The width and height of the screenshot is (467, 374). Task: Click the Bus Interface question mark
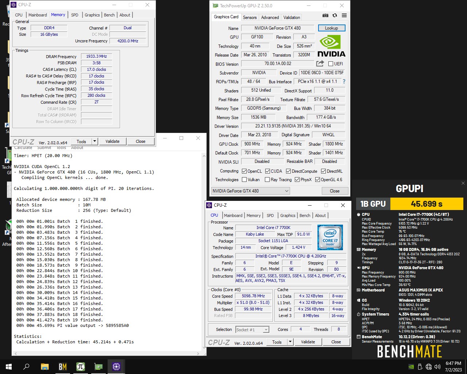coord(344,81)
